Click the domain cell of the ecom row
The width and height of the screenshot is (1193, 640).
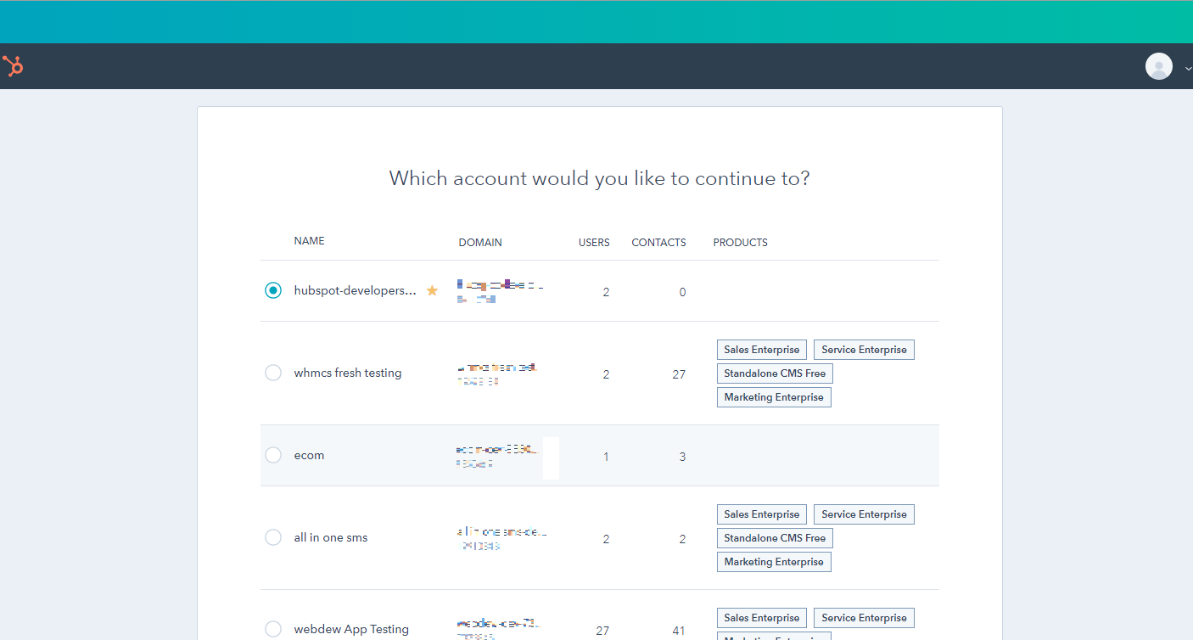point(497,457)
